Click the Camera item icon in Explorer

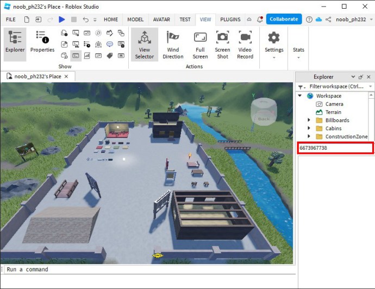(320, 104)
